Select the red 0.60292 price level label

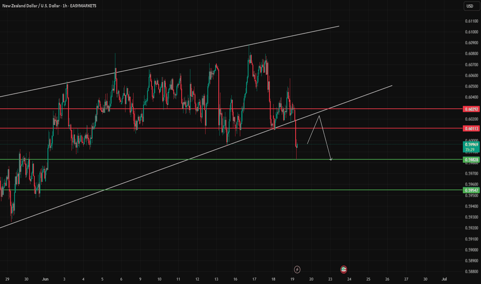471,109
